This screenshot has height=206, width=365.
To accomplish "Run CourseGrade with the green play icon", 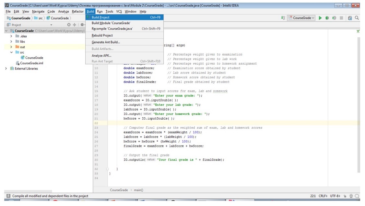I will (x=320, y=18).
